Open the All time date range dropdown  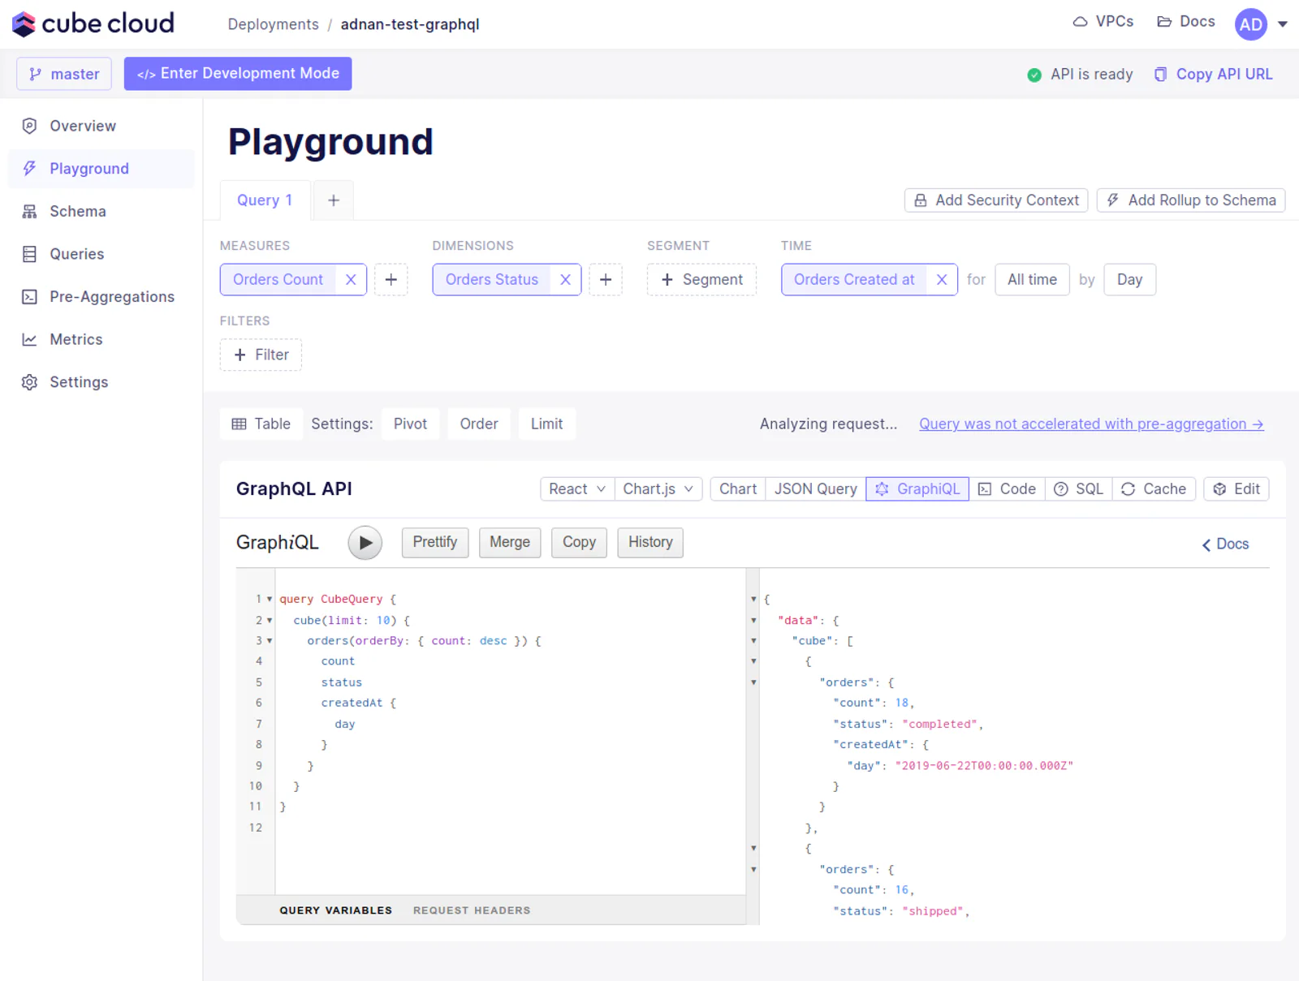coord(1032,280)
